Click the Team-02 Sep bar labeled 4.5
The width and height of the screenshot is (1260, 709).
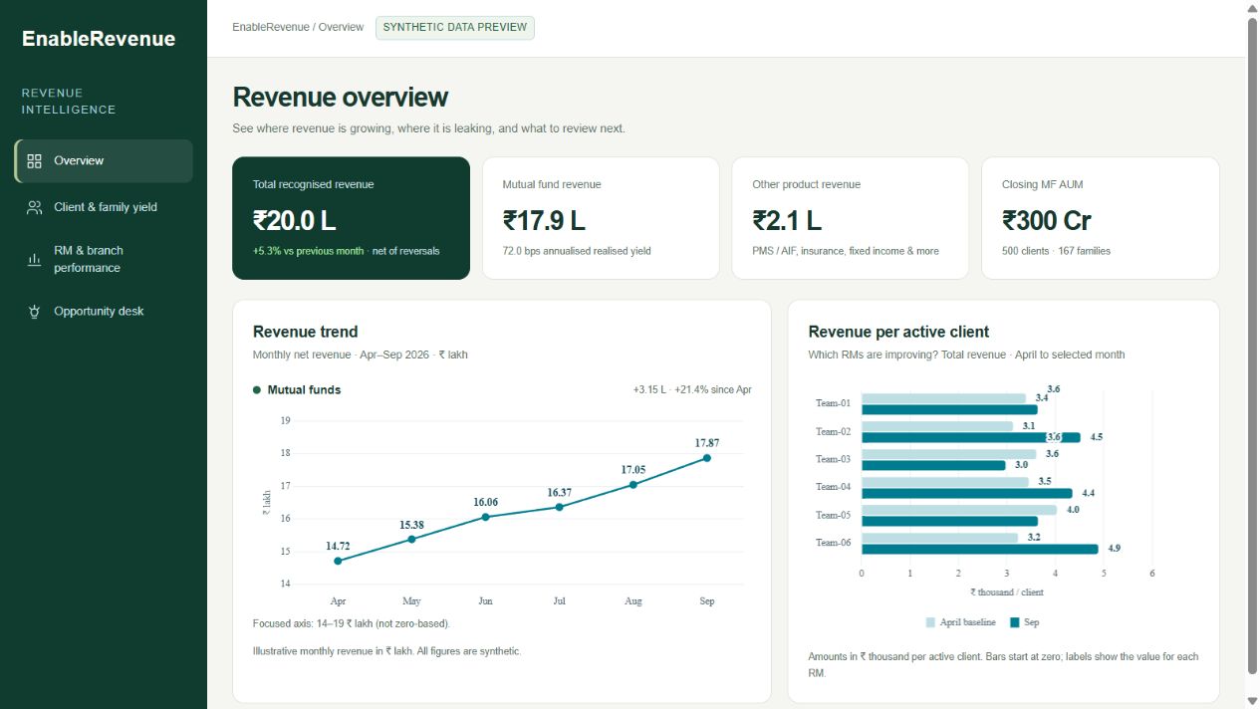click(x=971, y=437)
